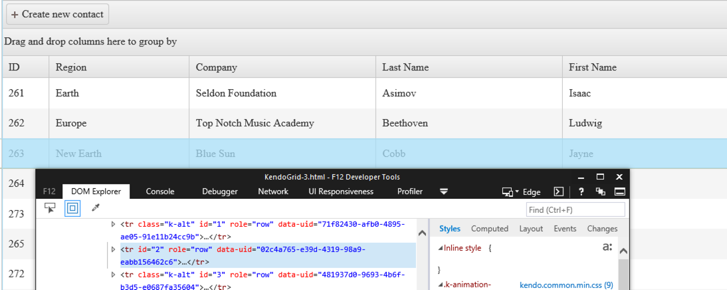This screenshot has width=727, height=290.
Task: Click the Find search field
Action: click(x=575, y=210)
